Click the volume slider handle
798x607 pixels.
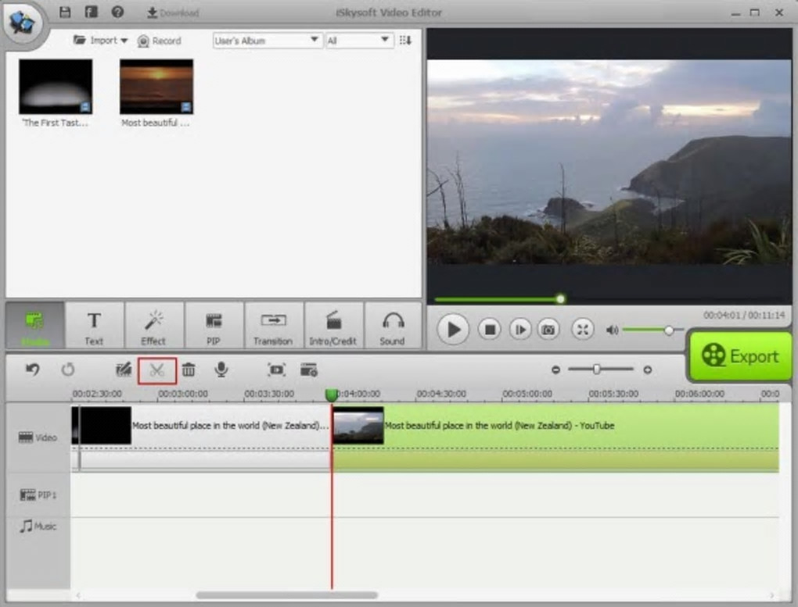pos(669,330)
